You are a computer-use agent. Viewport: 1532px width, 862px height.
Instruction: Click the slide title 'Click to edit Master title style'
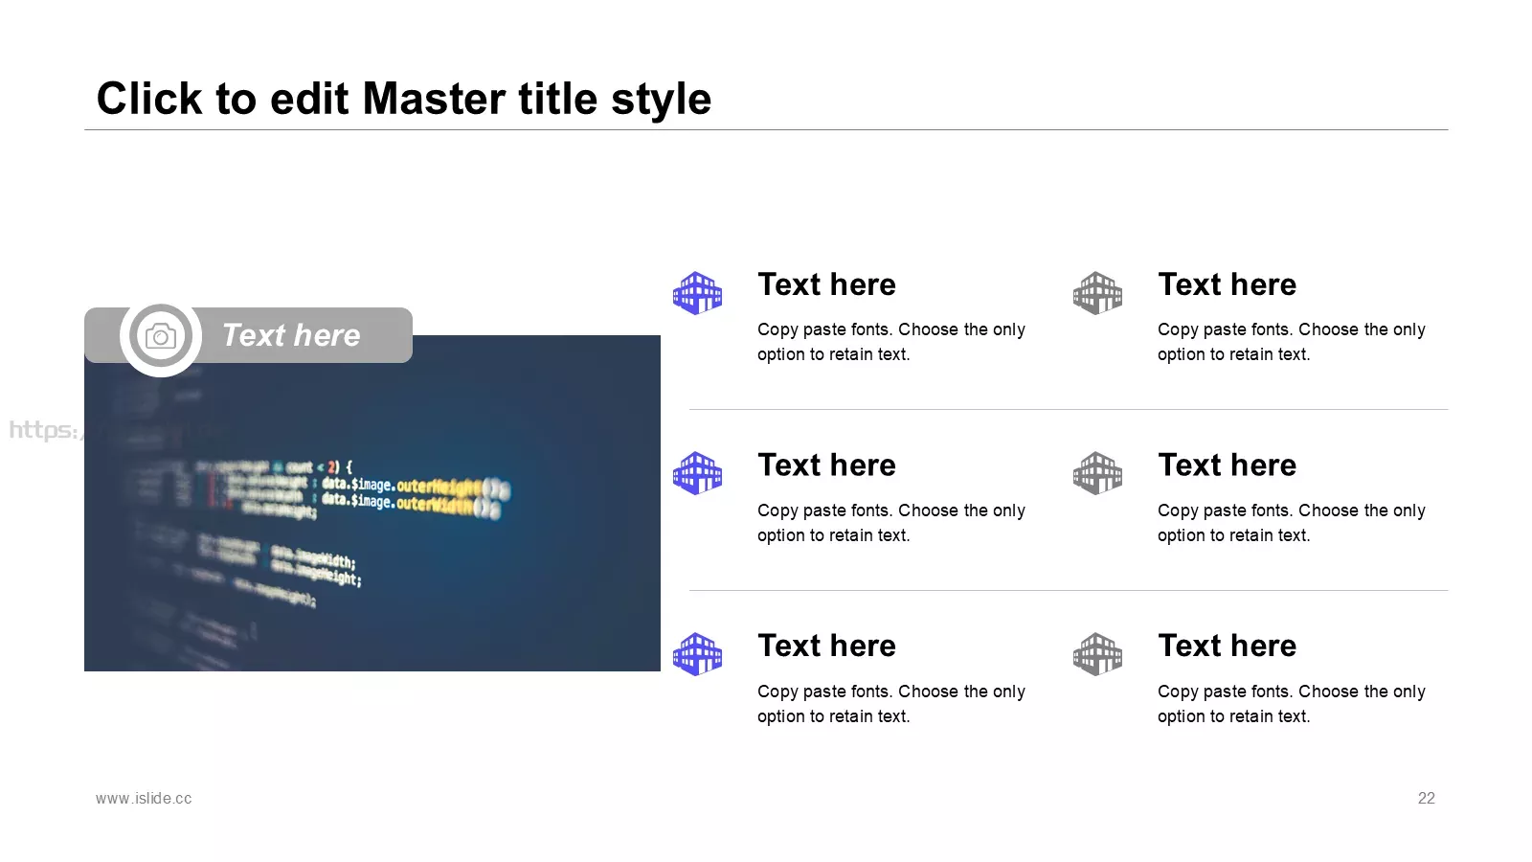(404, 99)
